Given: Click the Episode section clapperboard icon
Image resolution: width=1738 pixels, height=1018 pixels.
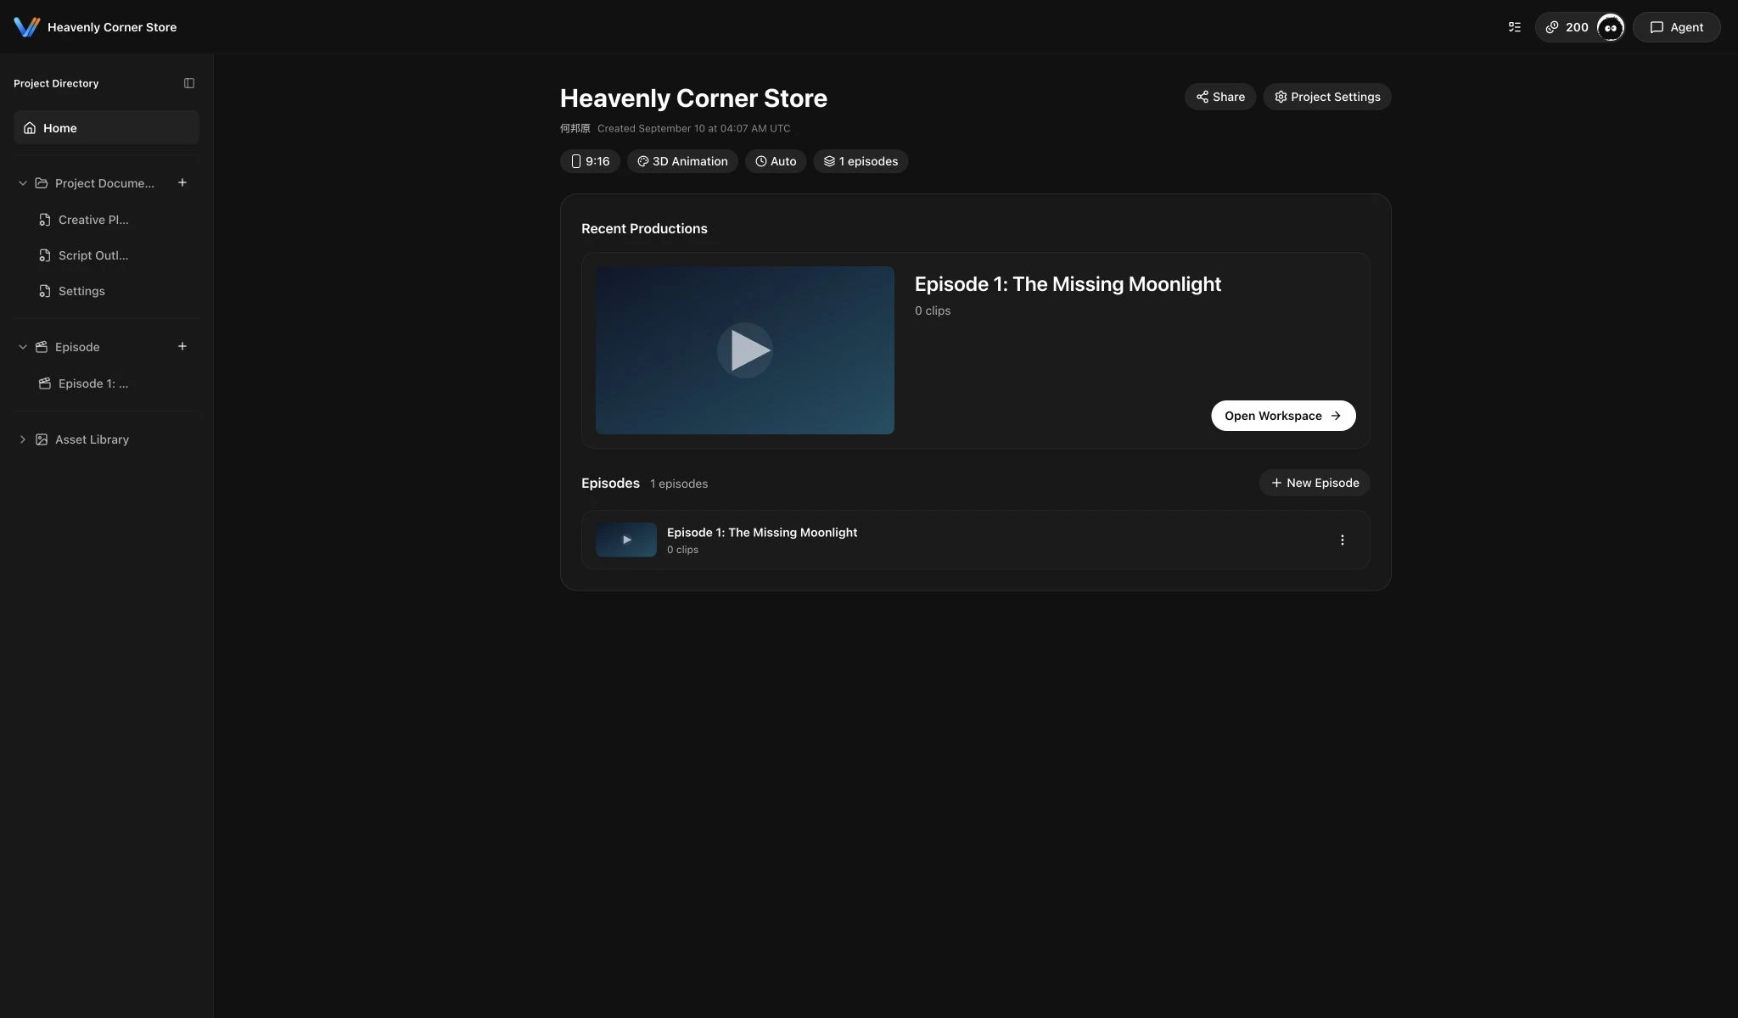Looking at the screenshot, I should point(42,347).
